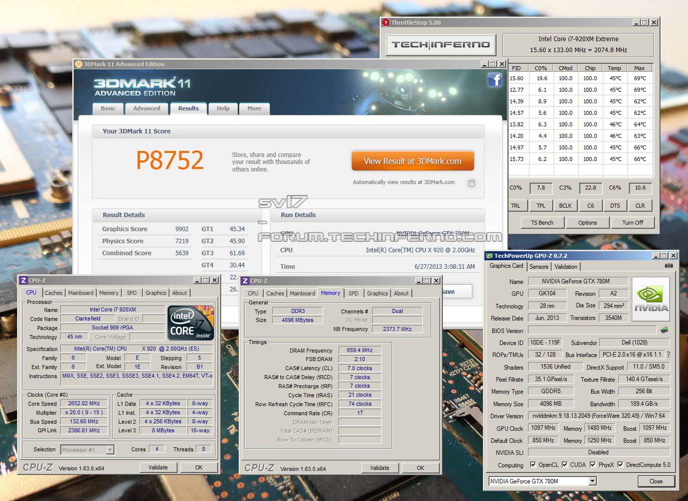The image size is (688, 501).
Task: Expand the Processor #1 selection dropdown
Action: coord(110,450)
